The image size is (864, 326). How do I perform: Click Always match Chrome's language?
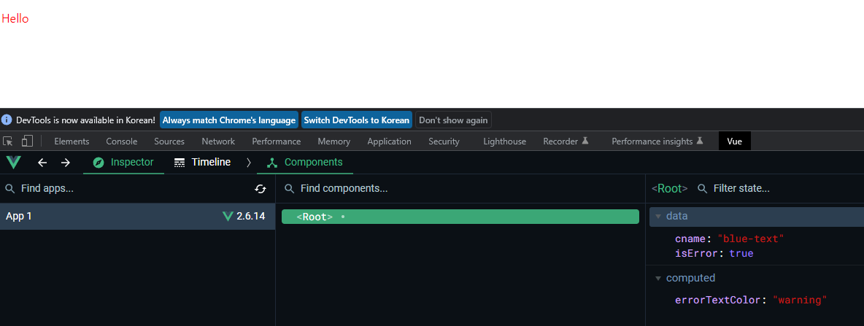(229, 120)
